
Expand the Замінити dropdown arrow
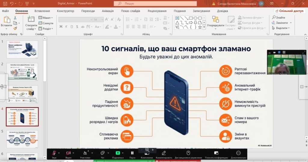291,23
